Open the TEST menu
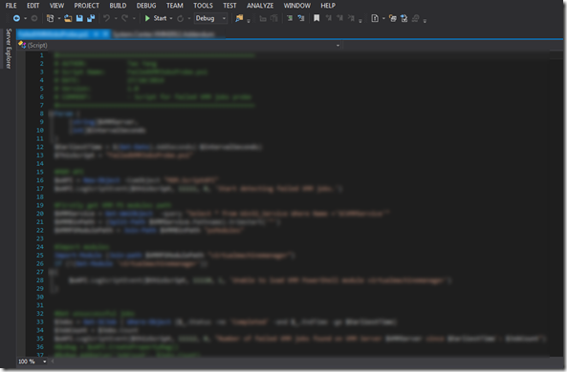The image size is (567, 372). [x=229, y=6]
